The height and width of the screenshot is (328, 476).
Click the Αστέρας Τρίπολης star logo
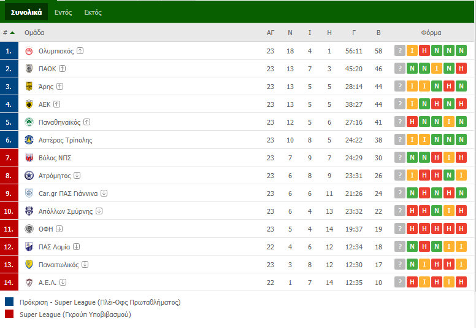(x=29, y=140)
